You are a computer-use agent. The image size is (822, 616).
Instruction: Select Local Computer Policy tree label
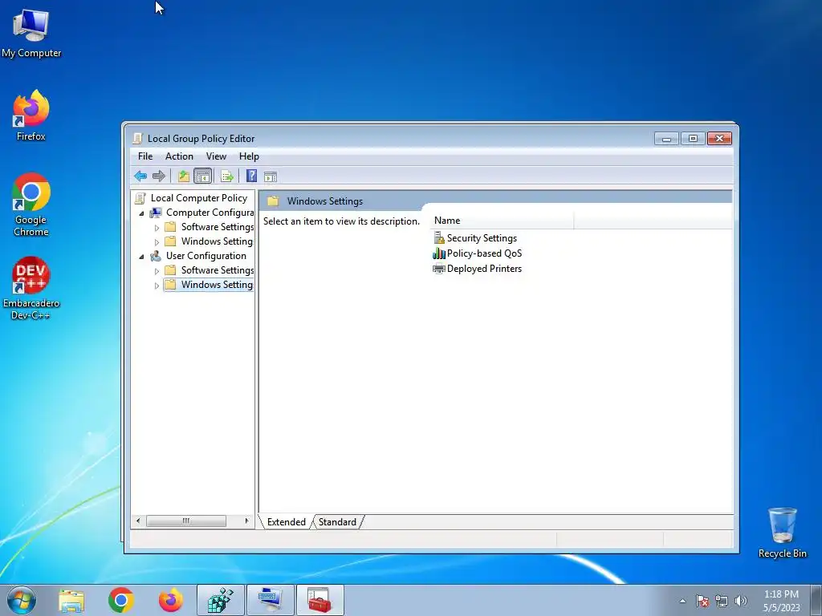click(x=199, y=198)
